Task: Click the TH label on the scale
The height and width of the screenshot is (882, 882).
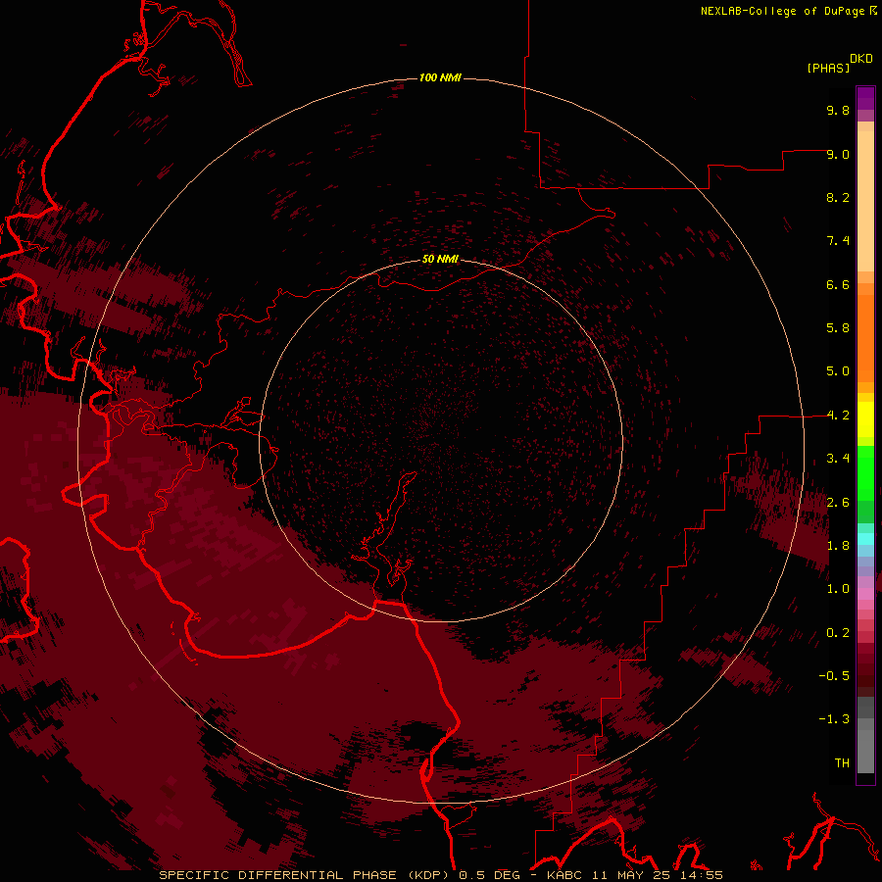Action: tap(842, 763)
